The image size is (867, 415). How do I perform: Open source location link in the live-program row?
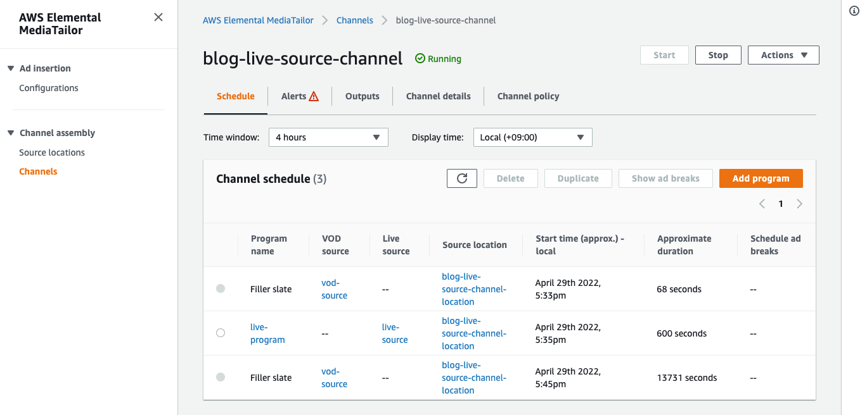pyautogui.click(x=474, y=333)
